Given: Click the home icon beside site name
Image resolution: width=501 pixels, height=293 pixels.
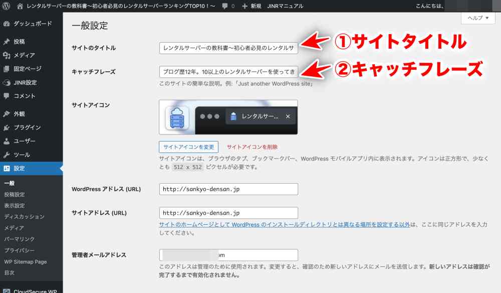Looking at the screenshot, I should click(20, 6).
